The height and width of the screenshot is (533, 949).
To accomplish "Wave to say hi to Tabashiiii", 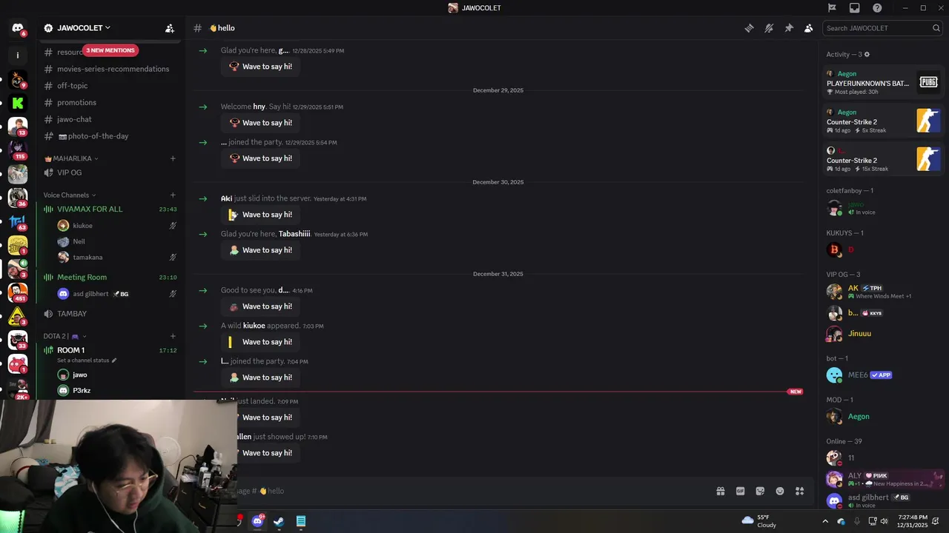I will [x=260, y=250].
